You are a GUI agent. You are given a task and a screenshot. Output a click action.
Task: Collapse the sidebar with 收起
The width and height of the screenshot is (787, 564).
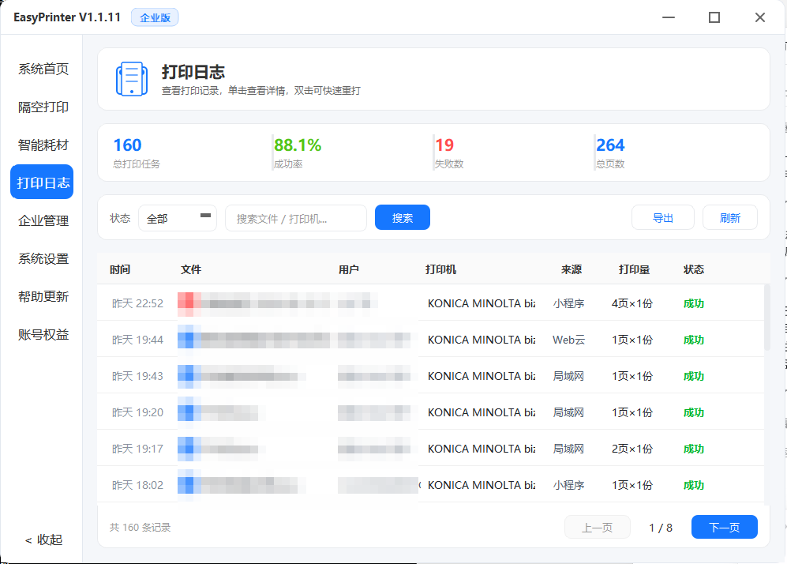click(43, 540)
